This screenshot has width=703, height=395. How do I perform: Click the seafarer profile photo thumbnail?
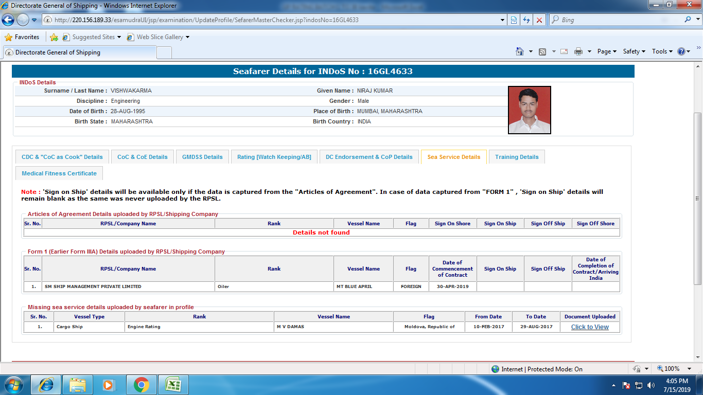coord(530,110)
